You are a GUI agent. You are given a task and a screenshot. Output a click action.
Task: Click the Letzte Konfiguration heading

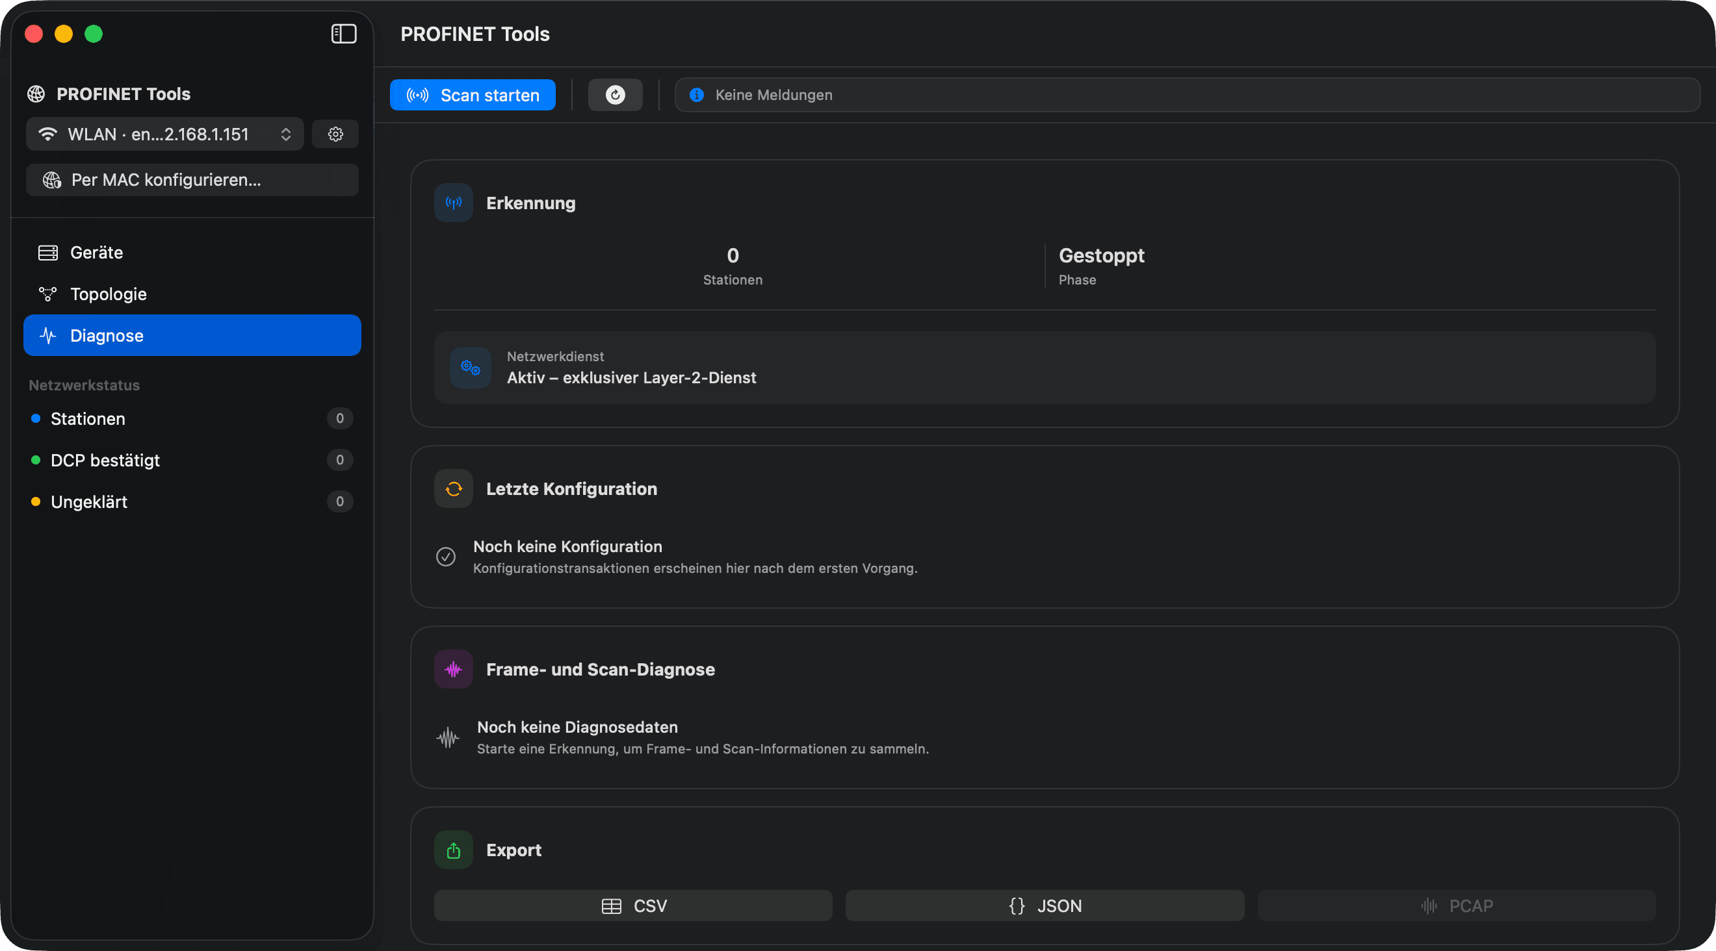pyautogui.click(x=571, y=489)
